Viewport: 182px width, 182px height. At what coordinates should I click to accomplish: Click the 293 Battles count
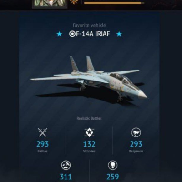[43, 144]
